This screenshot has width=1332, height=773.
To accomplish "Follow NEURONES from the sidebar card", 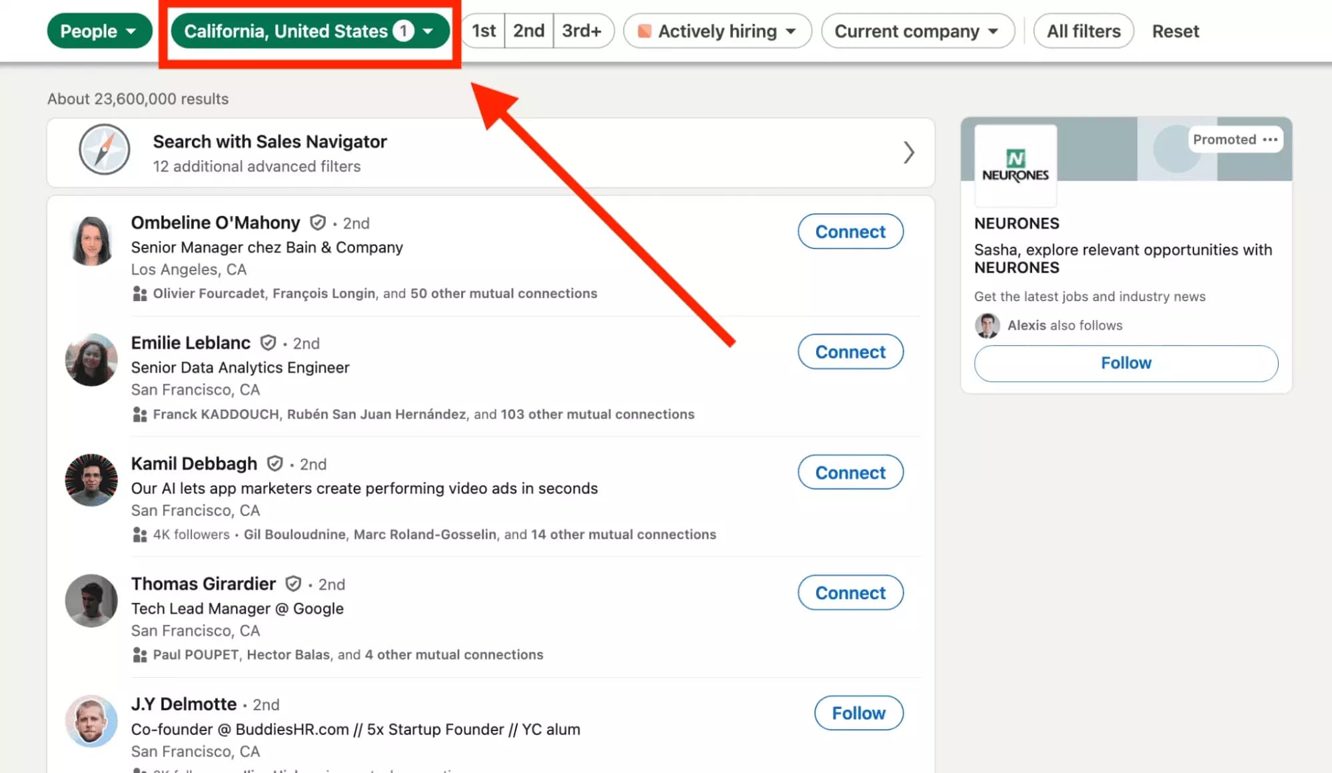I will pyautogui.click(x=1125, y=363).
